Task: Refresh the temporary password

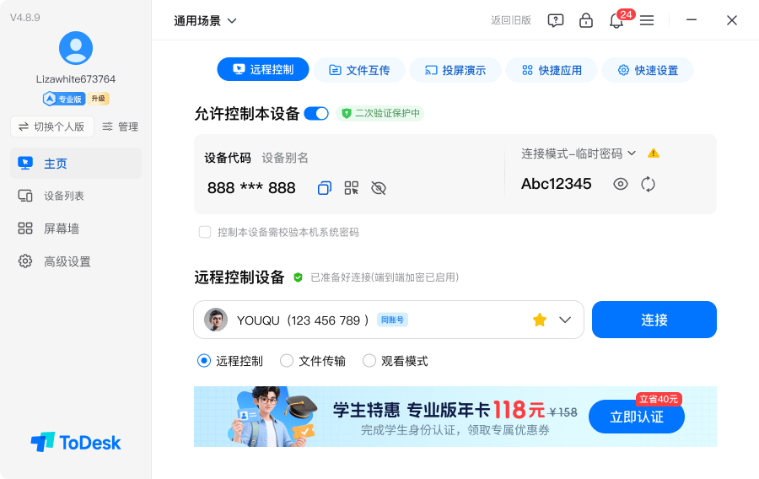Action: tap(648, 184)
